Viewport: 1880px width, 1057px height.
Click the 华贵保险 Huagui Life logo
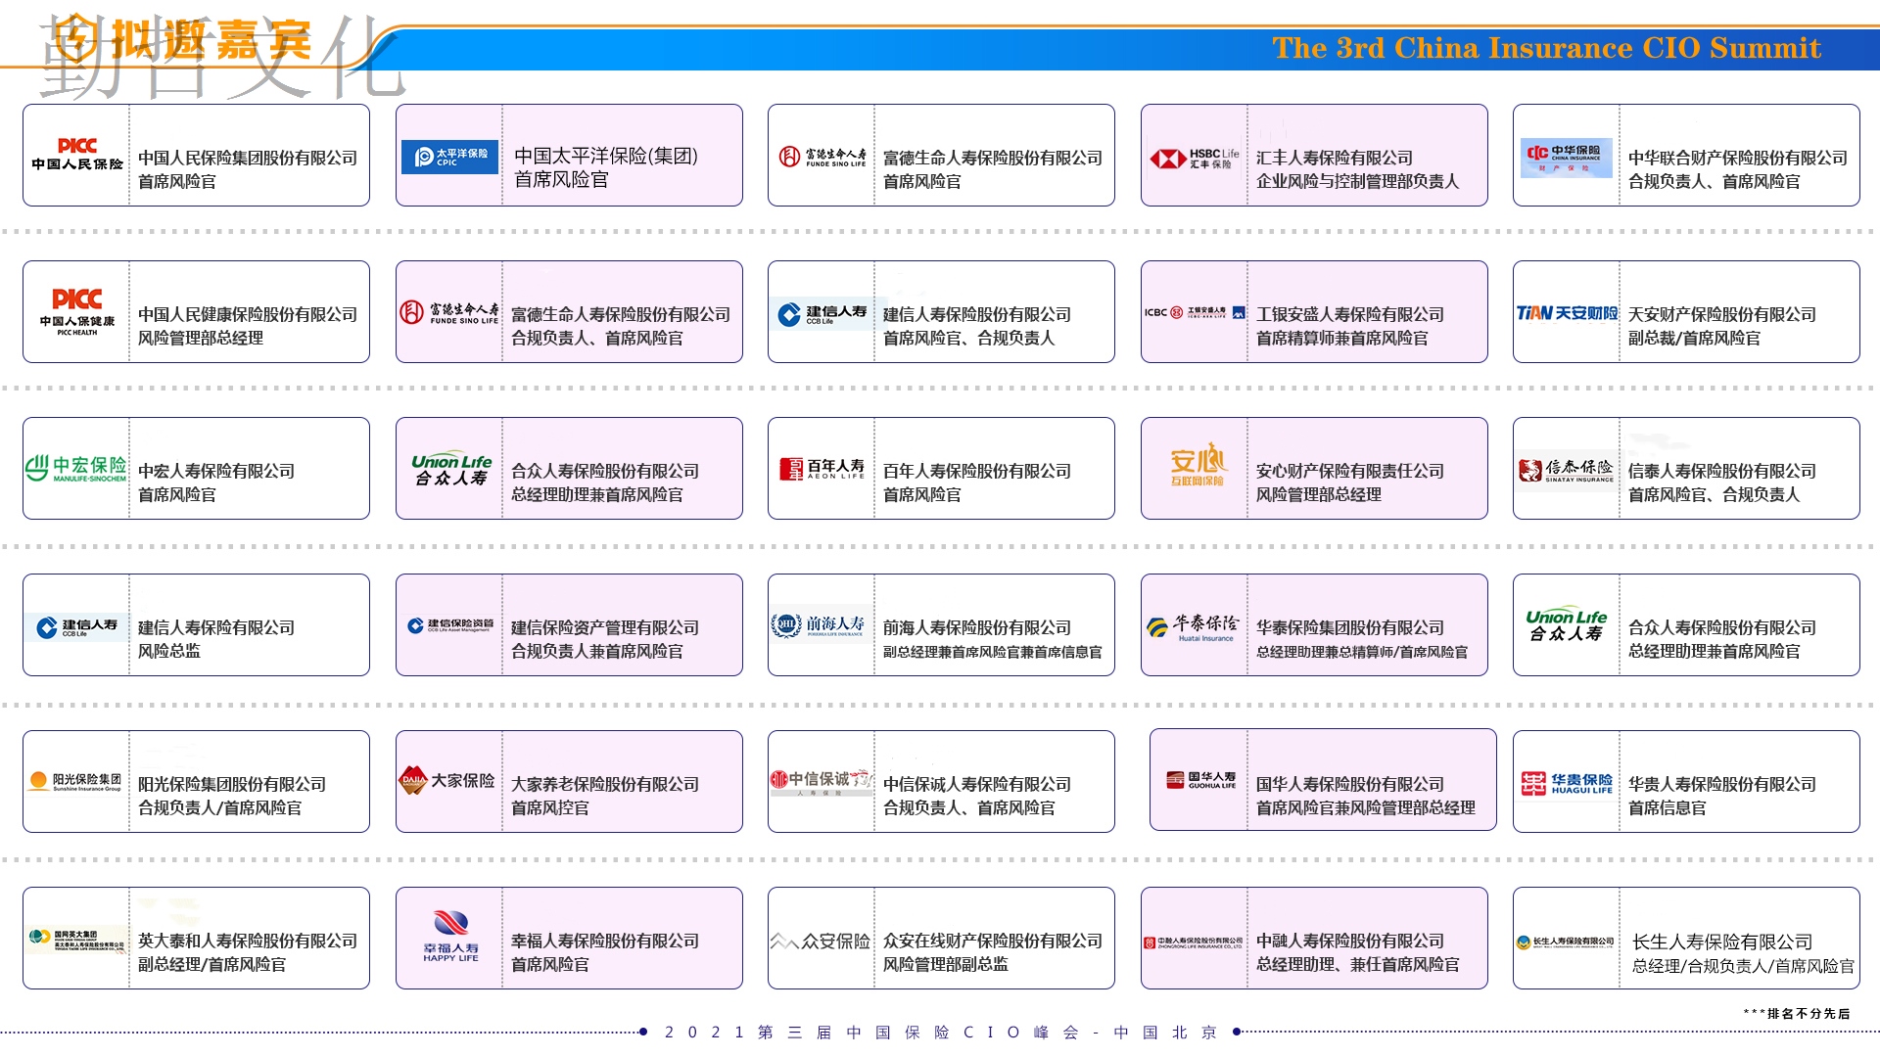click(1567, 783)
